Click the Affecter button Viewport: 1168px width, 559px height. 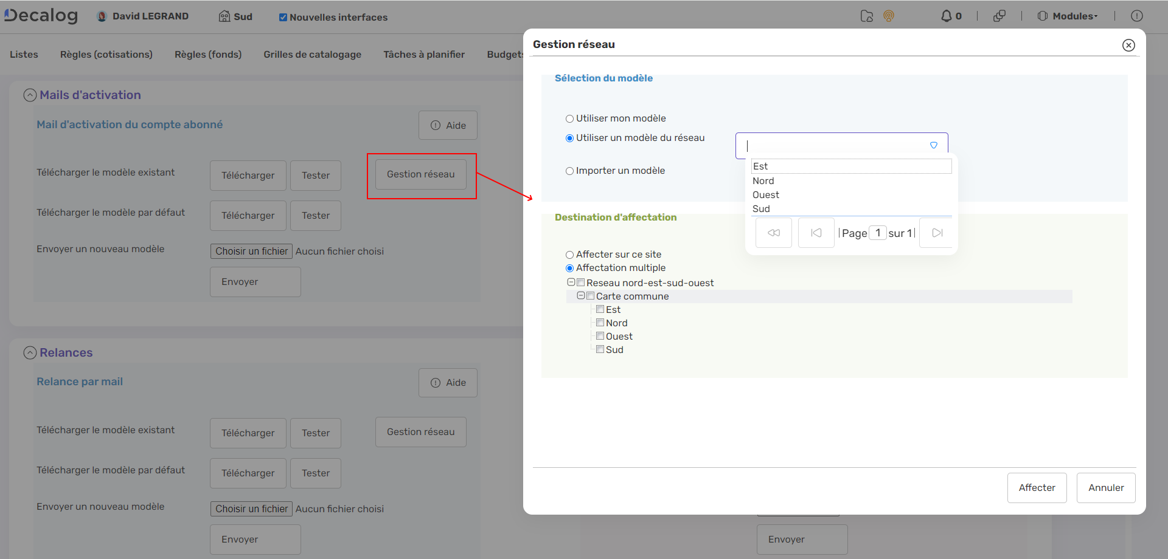click(1037, 488)
